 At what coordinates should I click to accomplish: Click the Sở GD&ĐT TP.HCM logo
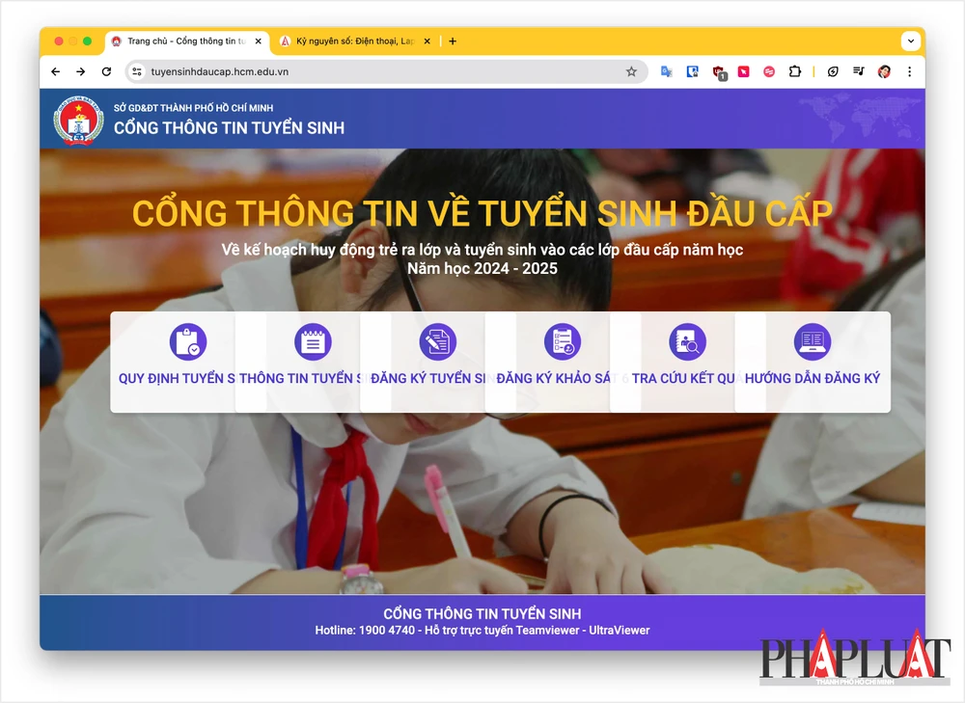click(77, 120)
